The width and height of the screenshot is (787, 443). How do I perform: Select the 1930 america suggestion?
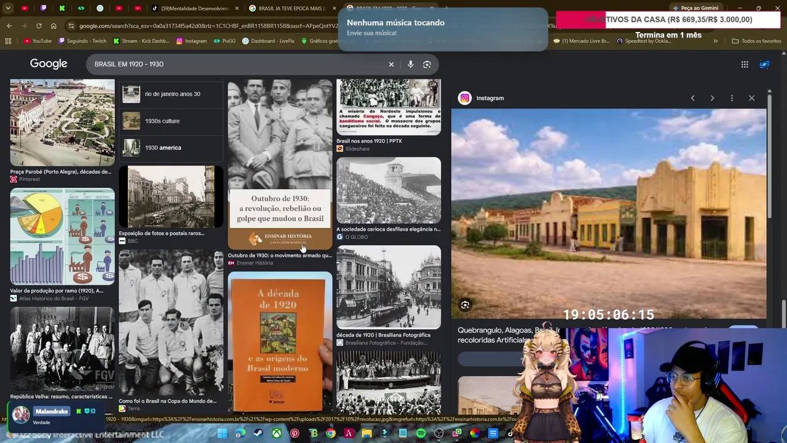(x=171, y=148)
